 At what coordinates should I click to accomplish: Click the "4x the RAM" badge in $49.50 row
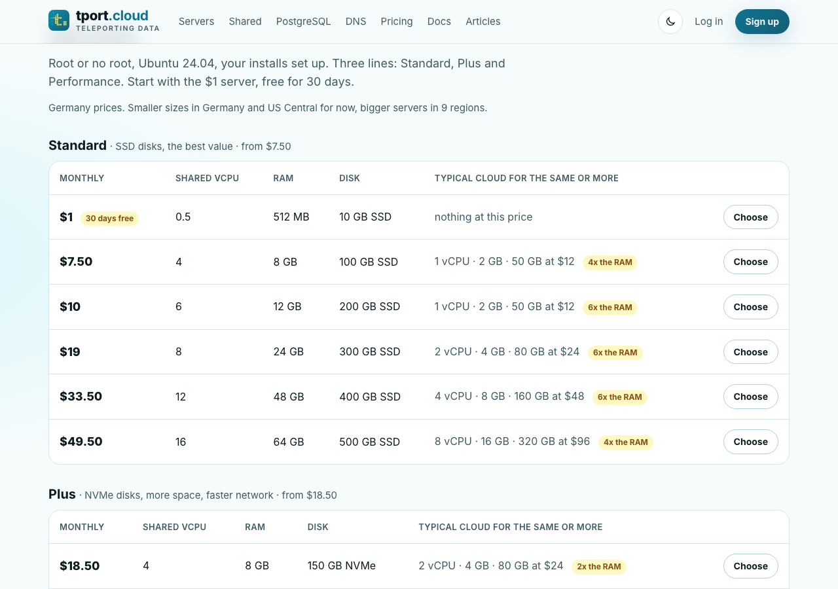click(x=626, y=442)
